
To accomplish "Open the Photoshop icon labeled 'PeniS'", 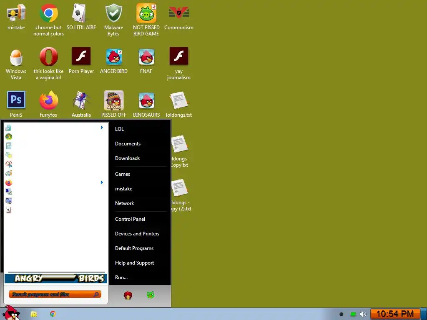I will coord(16,104).
